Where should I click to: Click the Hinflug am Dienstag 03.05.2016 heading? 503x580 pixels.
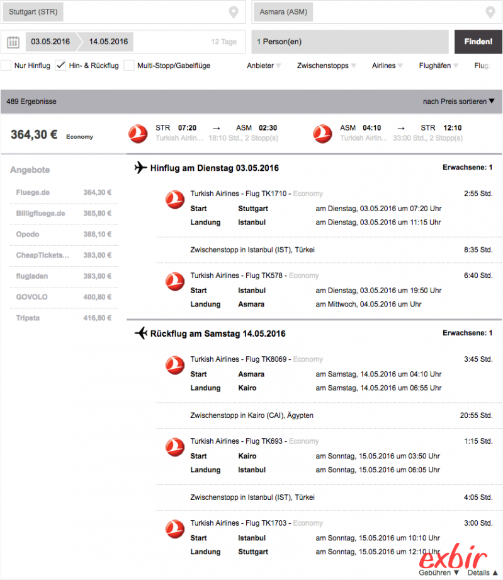[214, 168]
